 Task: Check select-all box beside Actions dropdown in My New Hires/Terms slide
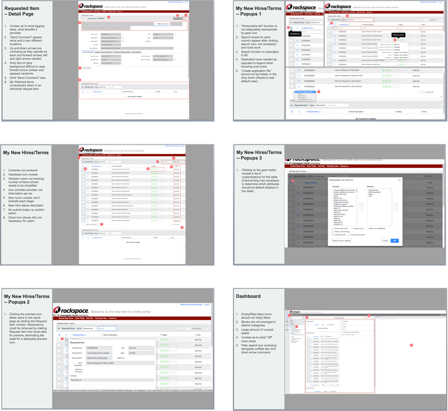tap(83, 224)
